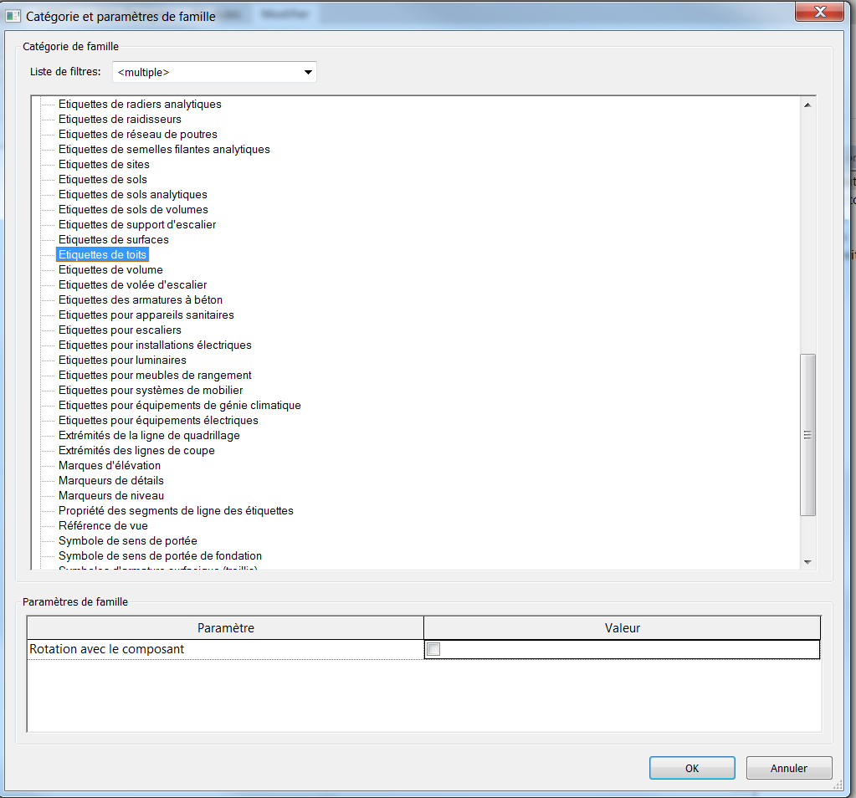Screen dimensions: 856x798
Task: Select Etiquettes de volume category
Action: pos(110,270)
